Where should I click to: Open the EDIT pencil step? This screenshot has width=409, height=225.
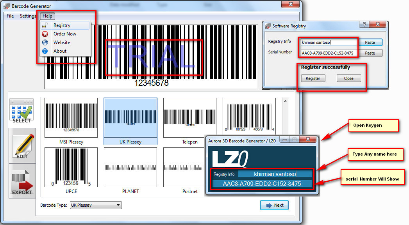tap(22, 146)
